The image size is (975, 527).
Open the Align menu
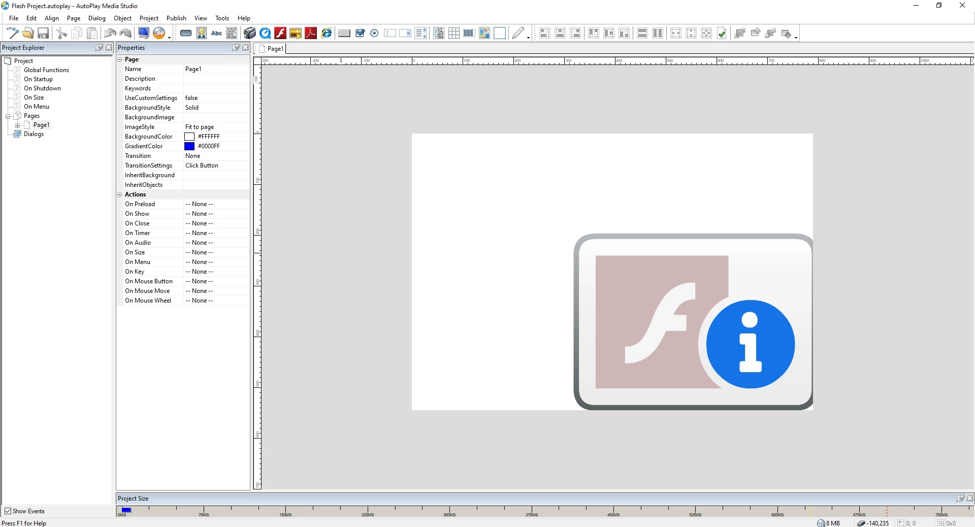coord(52,18)
